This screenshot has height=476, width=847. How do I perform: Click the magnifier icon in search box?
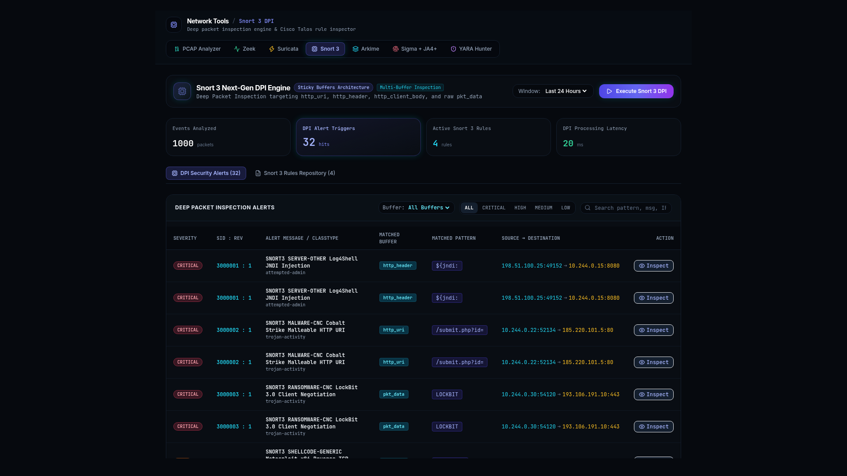tap(588, 208)
